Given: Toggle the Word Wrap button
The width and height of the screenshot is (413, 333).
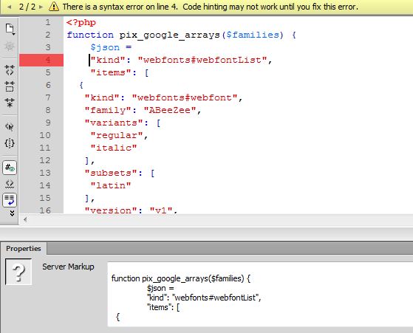Looking at the screenshot, I should pyautogui.click(x=10, y=200).
